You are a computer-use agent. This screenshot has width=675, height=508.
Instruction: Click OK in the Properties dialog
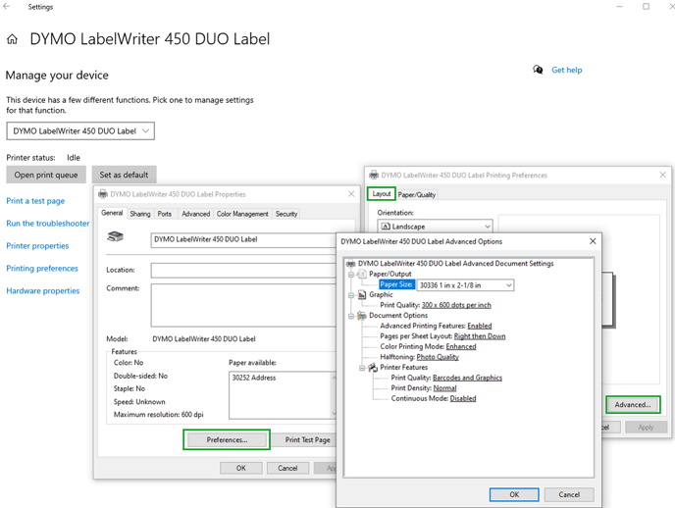click(x=241, y=468)
